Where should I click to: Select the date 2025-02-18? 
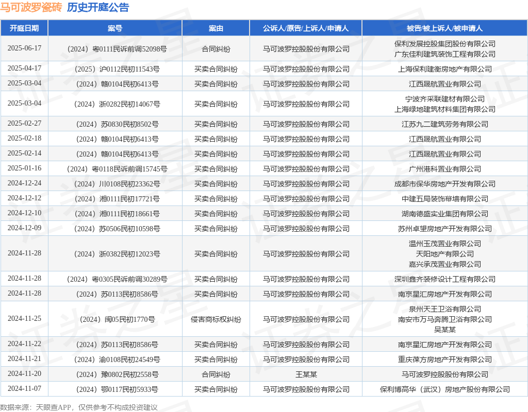click(x=25, y=138)
